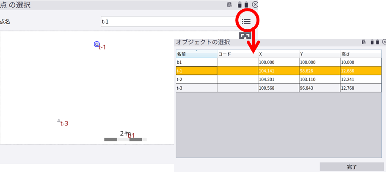Click the 2 m scale bar
The image size is (386, 174).
(x=125, y=139)
